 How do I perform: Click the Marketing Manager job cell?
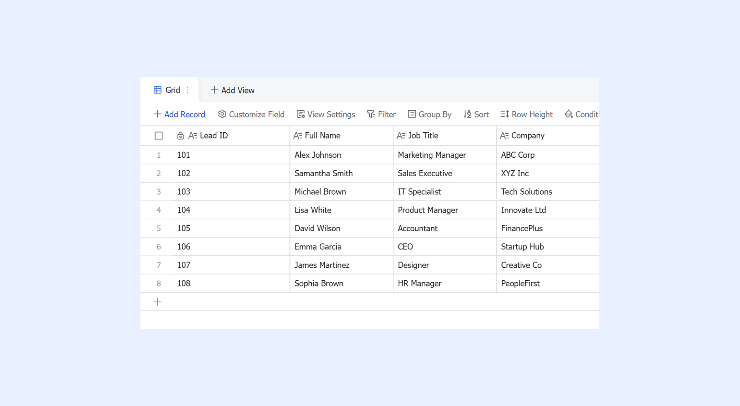point(445,155)
